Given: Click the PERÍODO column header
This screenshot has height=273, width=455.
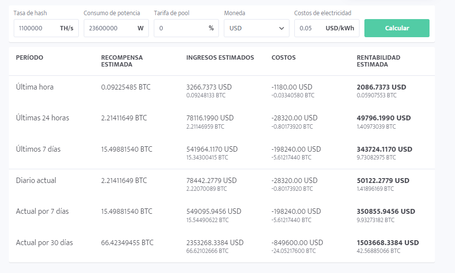Looking at the screenshot, I should coord(29,58).
